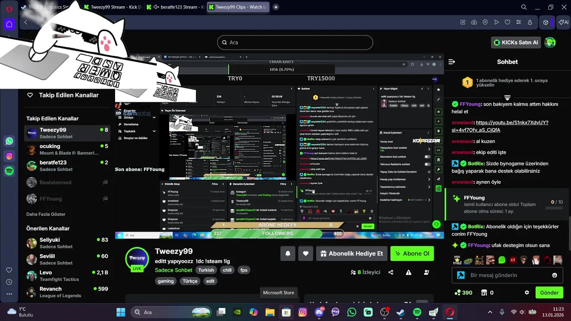Open FFYoung channel in sidebar list

(67, 199)
